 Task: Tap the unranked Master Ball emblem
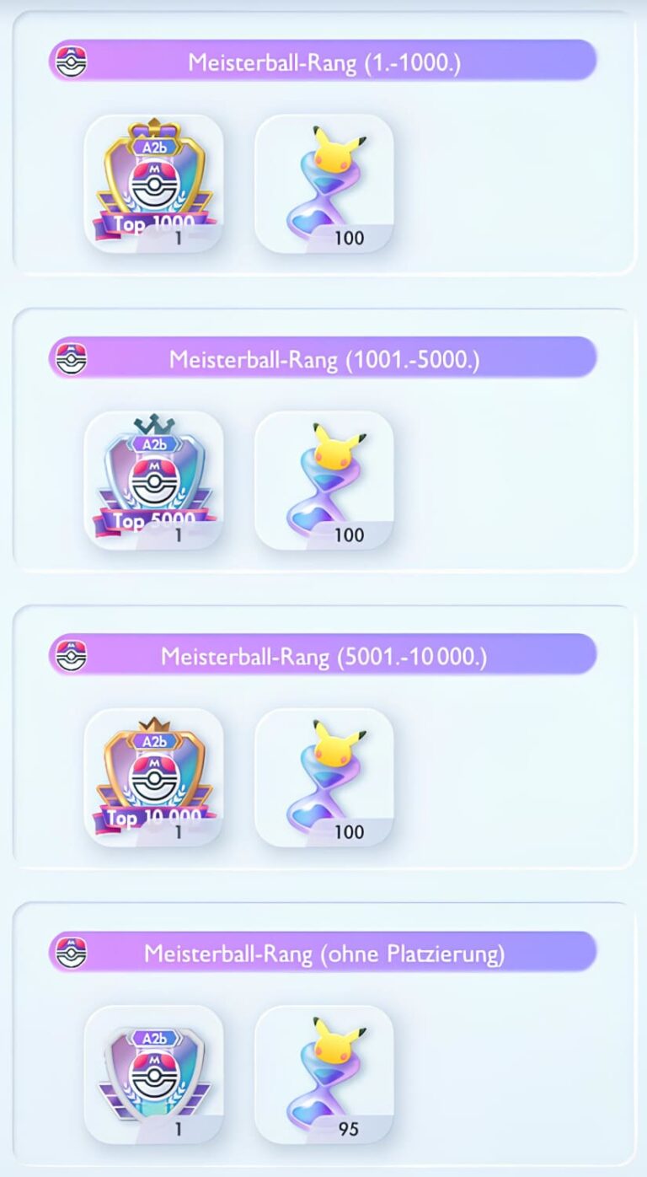153,1074
